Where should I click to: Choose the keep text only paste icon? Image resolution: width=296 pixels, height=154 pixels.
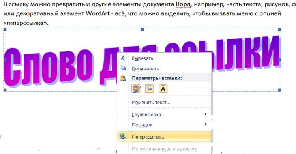(x=163, y=88)
